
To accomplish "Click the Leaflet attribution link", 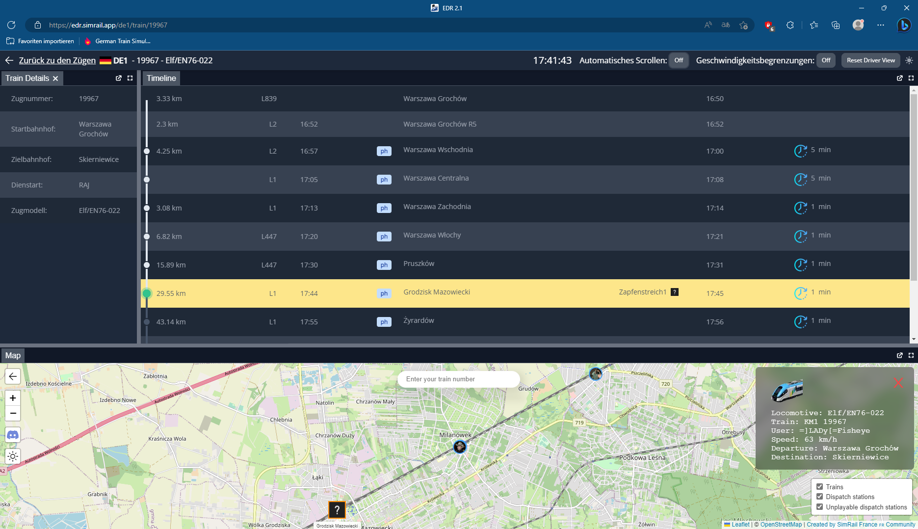I will pos(740,524).
